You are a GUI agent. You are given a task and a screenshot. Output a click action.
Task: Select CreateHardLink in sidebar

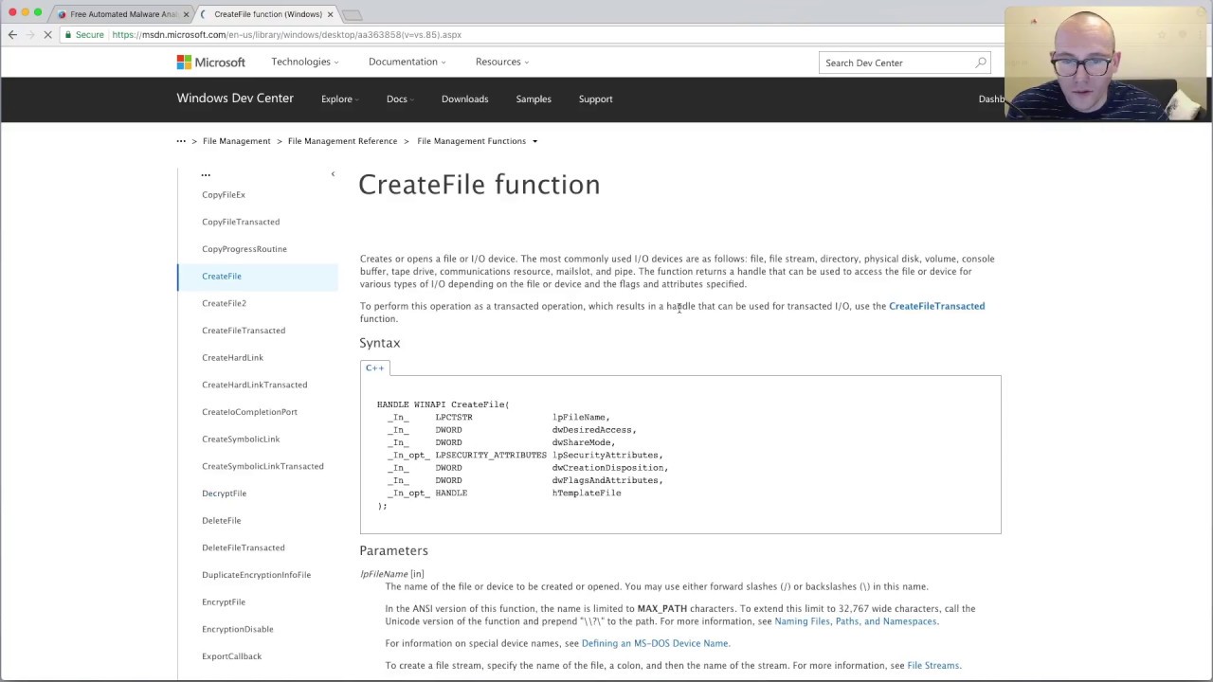click(x=232, y=358)
